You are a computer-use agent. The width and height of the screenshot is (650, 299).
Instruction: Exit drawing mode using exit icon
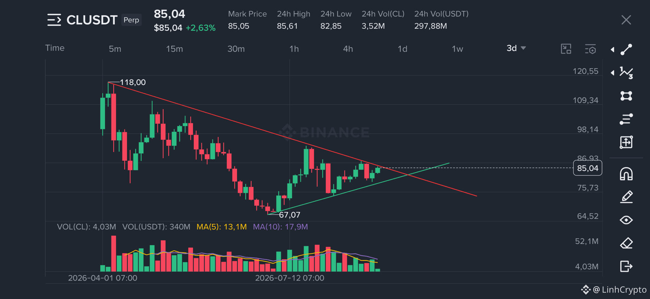(x=626, y=266)
